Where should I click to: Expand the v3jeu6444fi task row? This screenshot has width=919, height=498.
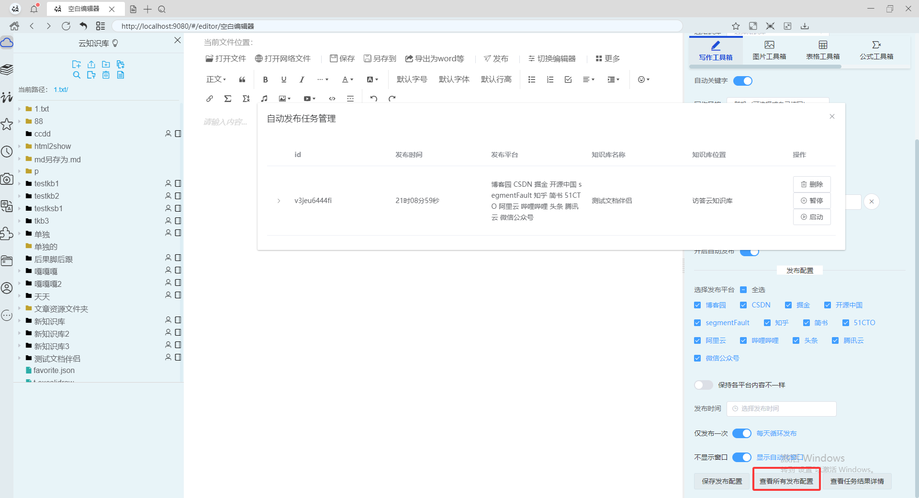click(x=279, y=201)
